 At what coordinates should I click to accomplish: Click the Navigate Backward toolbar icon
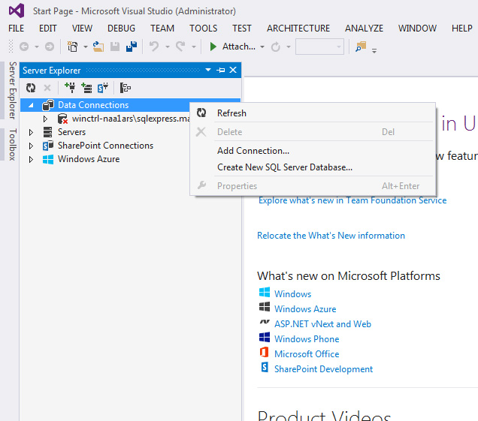pyautogui.click(x=24, y=47)
